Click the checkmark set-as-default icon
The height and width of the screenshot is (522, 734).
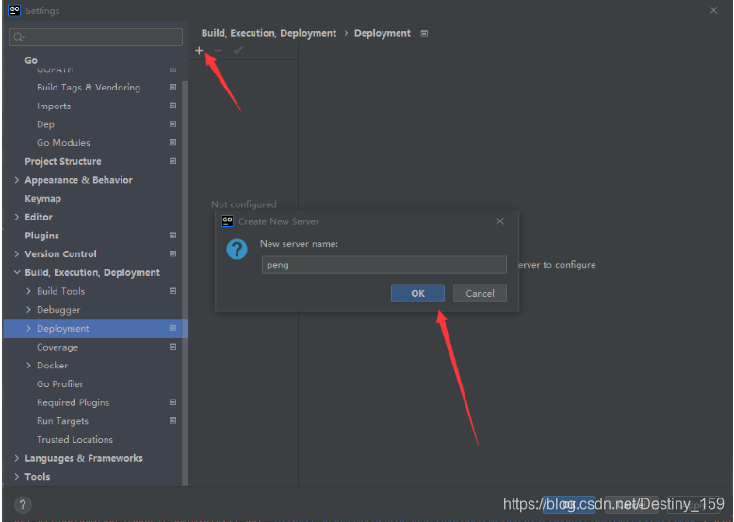tap(237, 50)
